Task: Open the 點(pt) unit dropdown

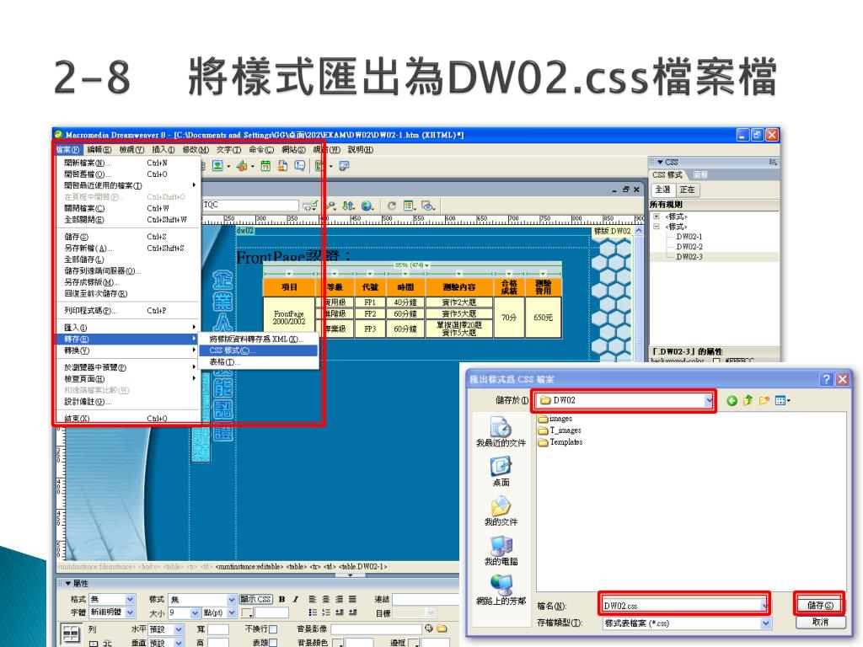Action: [232, 612]
